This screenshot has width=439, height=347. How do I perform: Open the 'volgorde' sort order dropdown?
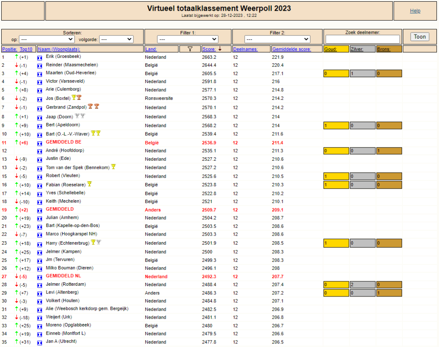pyautogui.click(x=116, y=39)
